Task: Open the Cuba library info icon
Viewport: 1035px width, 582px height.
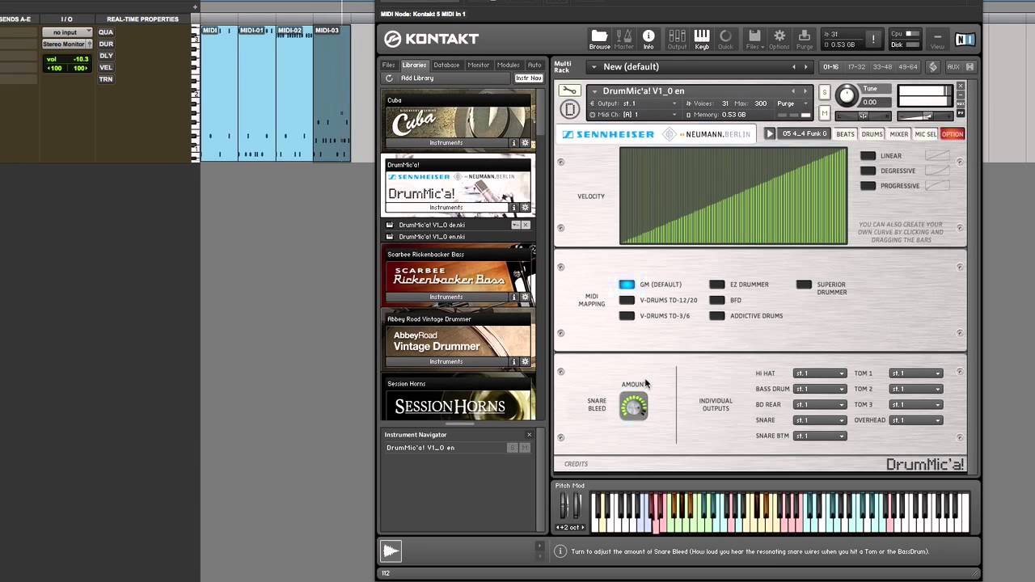Action: coord(513,143)
